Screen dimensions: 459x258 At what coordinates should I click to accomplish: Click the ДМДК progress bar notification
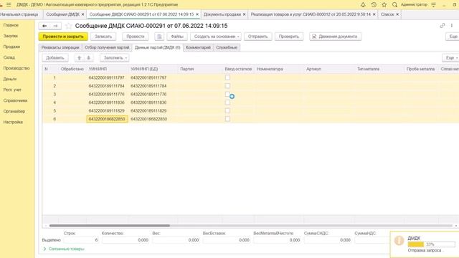click(x=431, y=244)
